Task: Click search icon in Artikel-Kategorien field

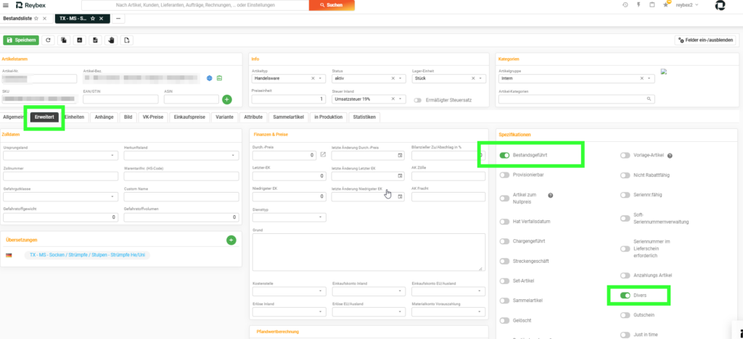Action: click(x=649, y=99)
